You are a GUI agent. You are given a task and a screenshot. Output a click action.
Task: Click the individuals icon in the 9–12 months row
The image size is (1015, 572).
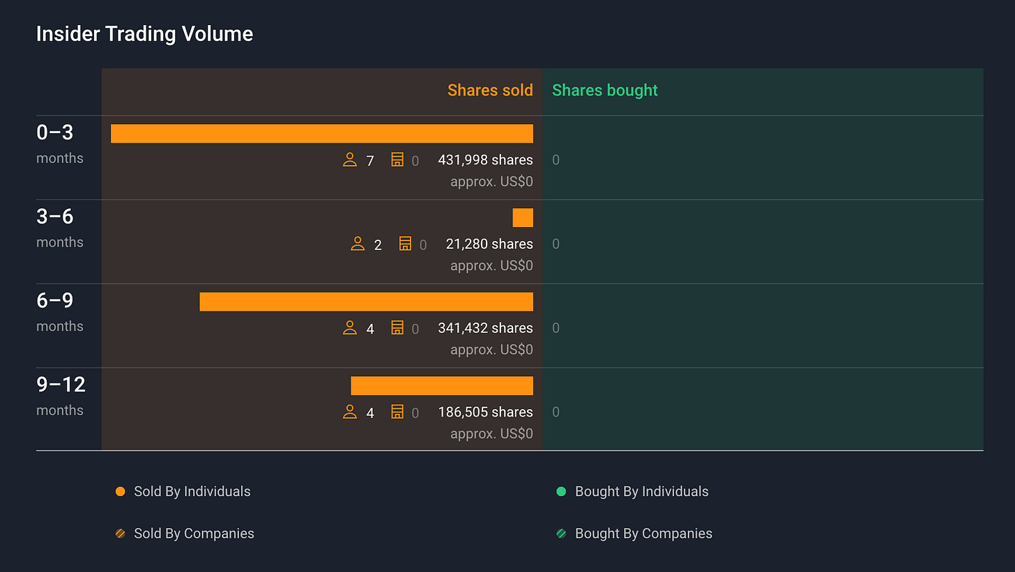click(x=350, y=412)
